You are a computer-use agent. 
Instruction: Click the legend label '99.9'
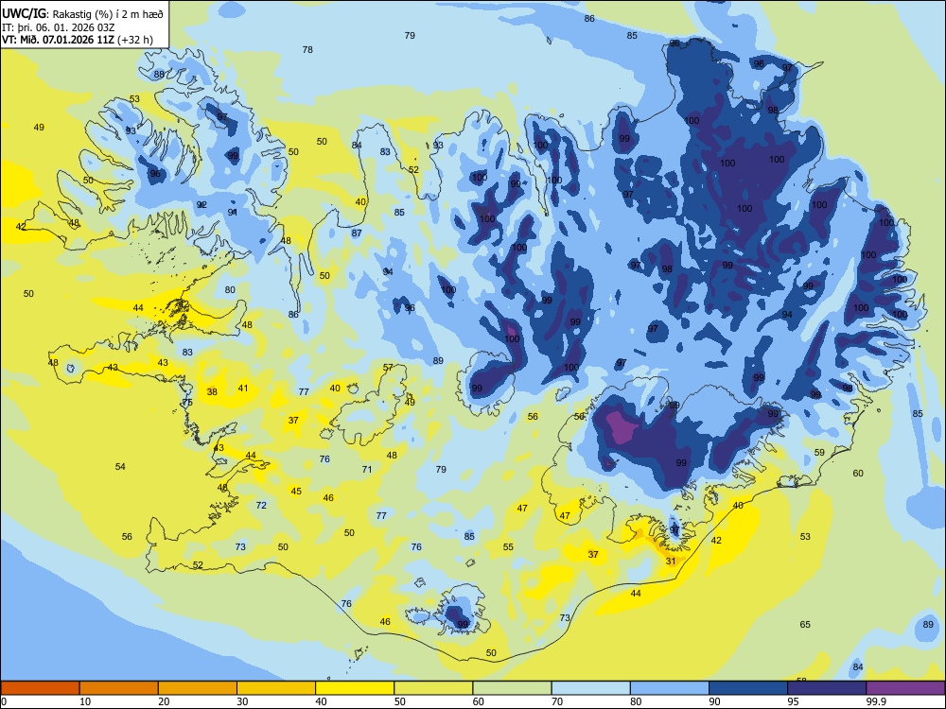(x=876, y=701)
